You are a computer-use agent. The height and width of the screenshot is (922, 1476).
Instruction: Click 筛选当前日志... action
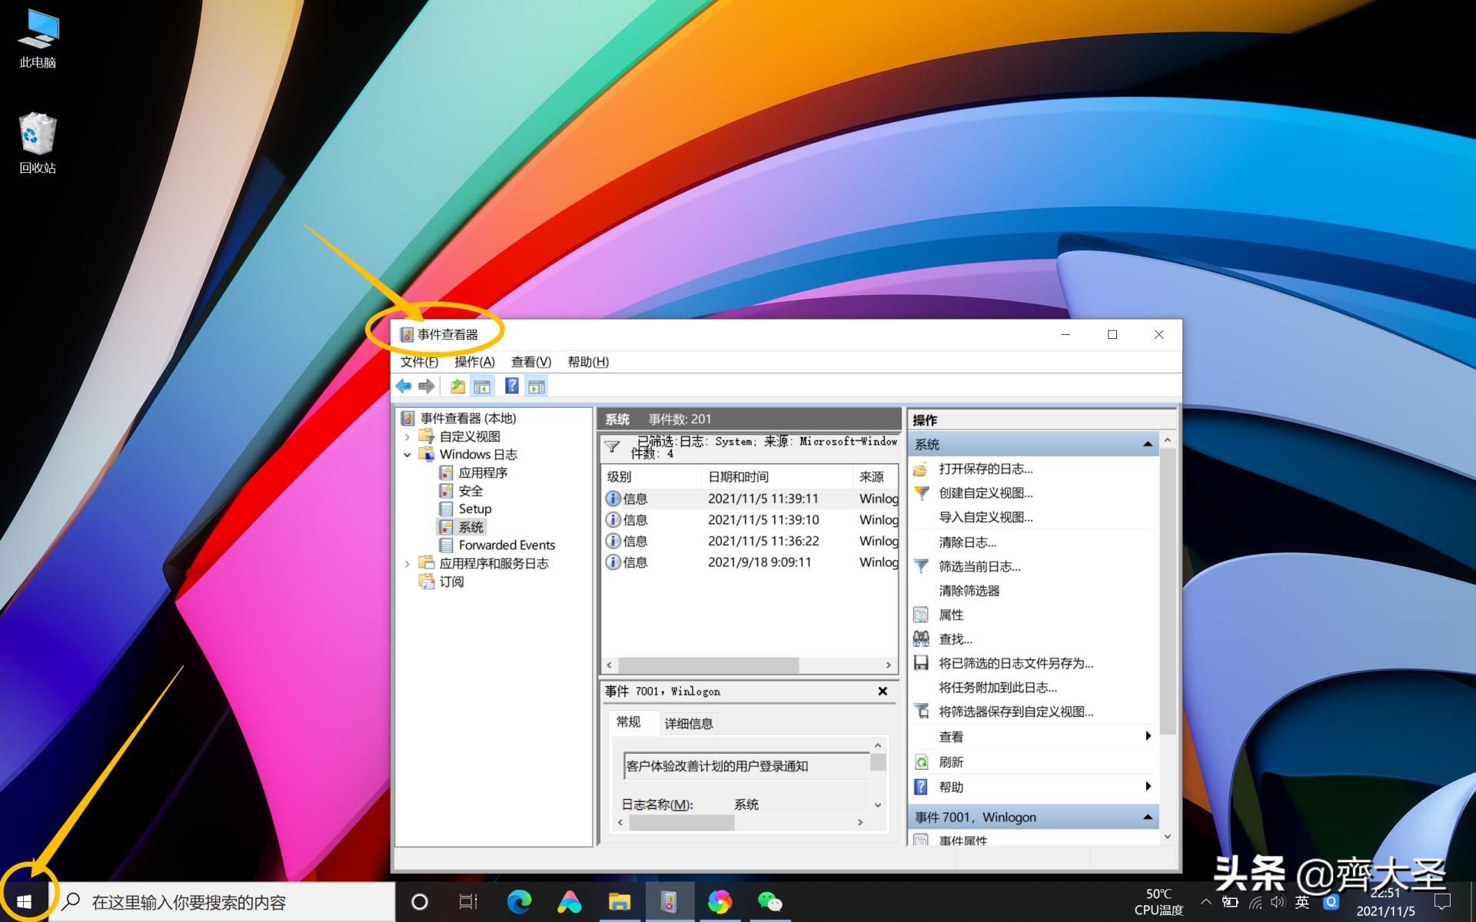click(979, 566)
